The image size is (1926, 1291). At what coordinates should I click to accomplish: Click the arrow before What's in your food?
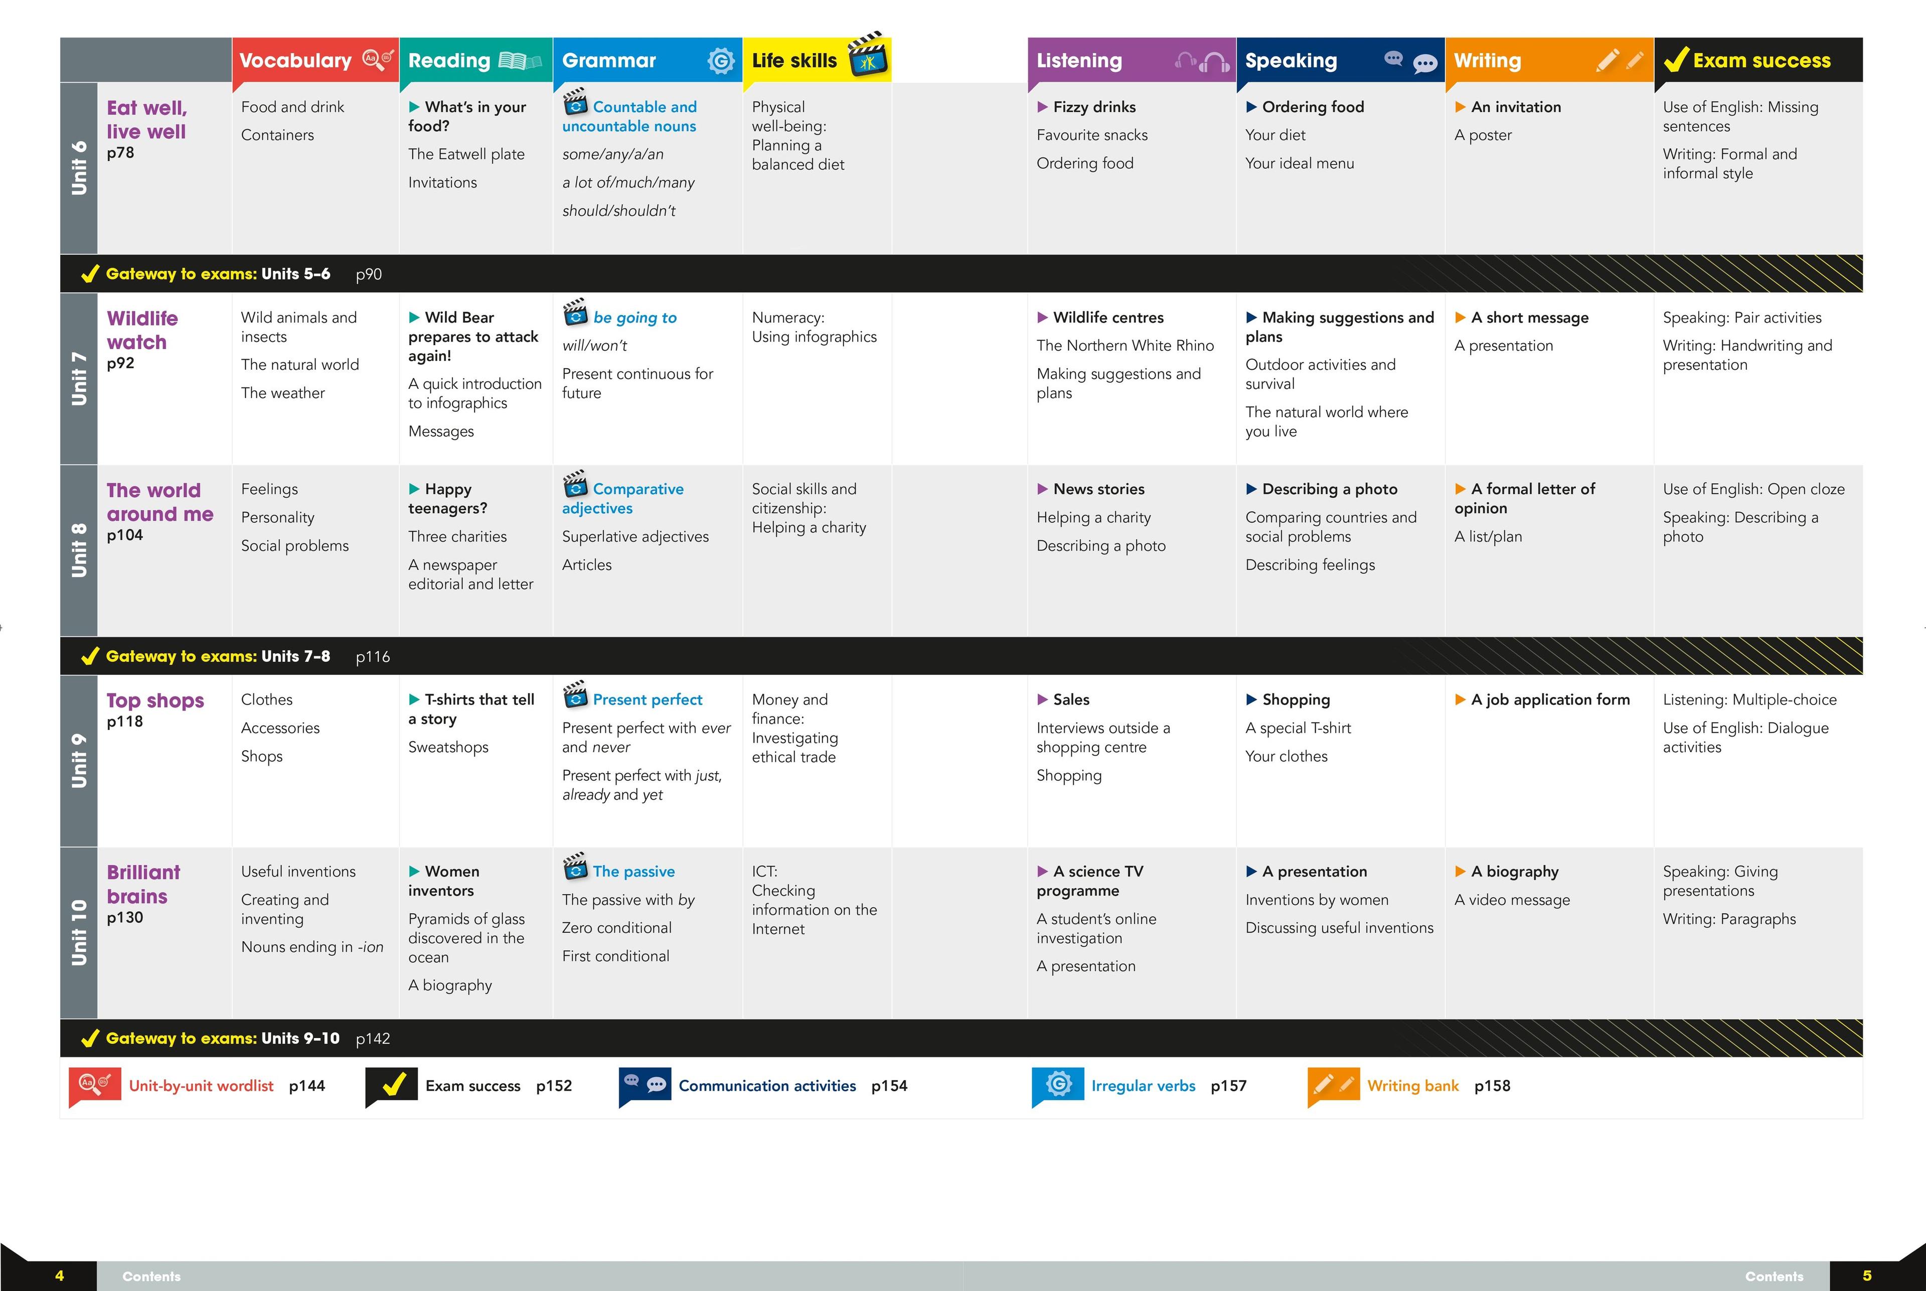(x=414, y=107)
